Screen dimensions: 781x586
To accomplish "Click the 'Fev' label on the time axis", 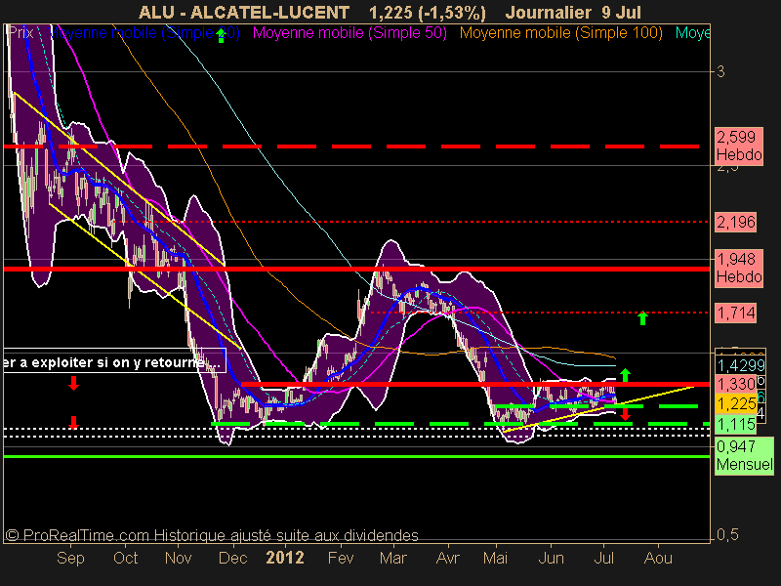I will pos(341,558).
